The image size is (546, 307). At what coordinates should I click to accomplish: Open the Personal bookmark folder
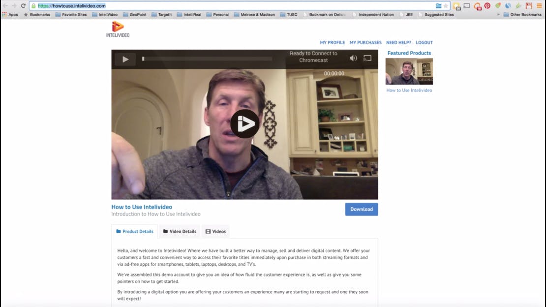(217, 15)
